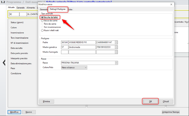Click N° di inseminazioni label
Image resolution: width=189 pixels, height=116 pixels.
[x=19, y=43]
